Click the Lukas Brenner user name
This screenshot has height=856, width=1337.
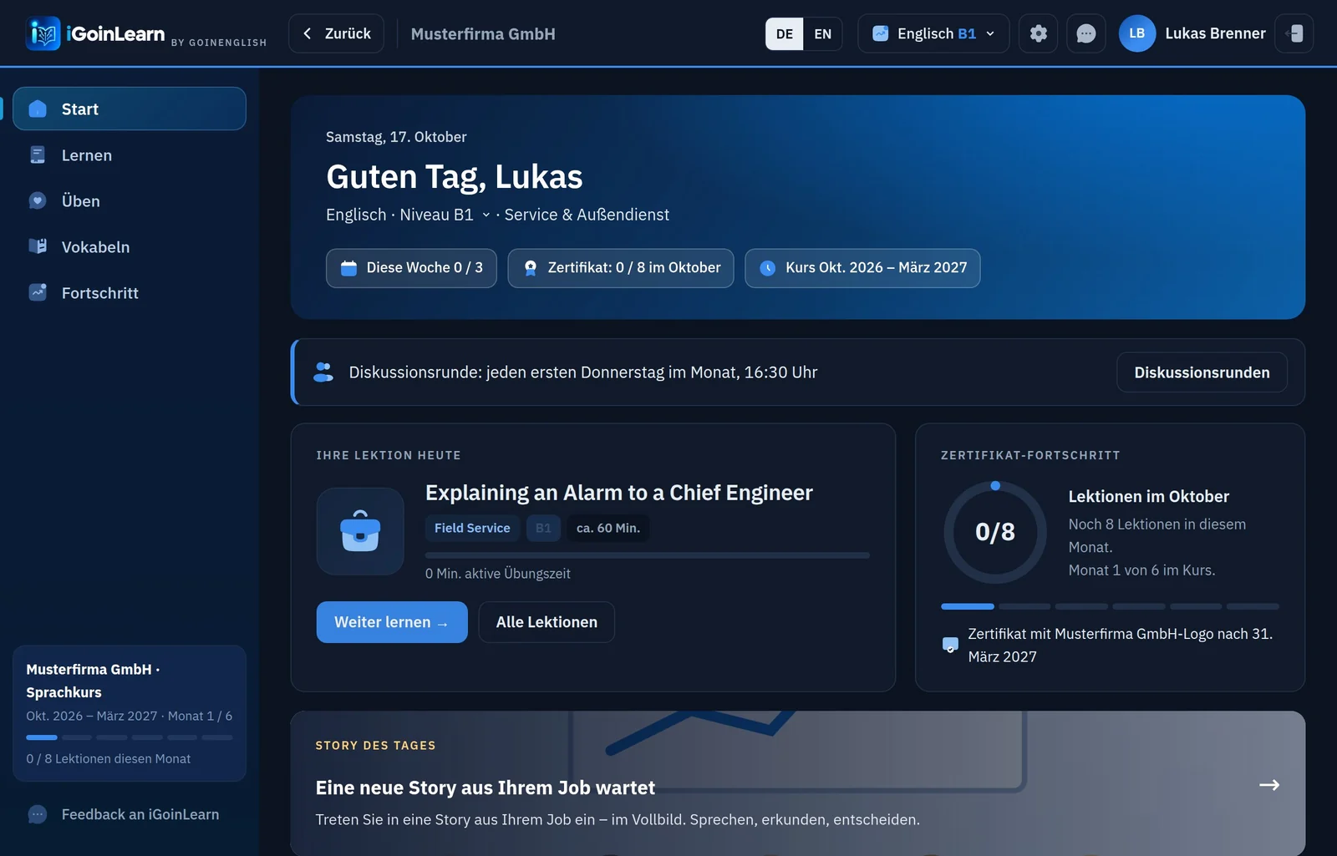[x=1215, y=33]
